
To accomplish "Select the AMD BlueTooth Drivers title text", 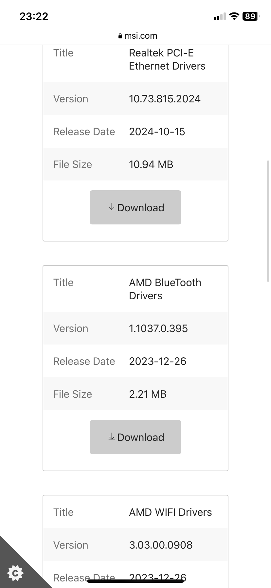I will pos(165,289).
